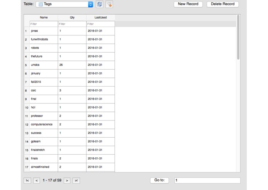Click row header number 5
The width and height of the screenshot is (268, 190).
click(27, 65)
